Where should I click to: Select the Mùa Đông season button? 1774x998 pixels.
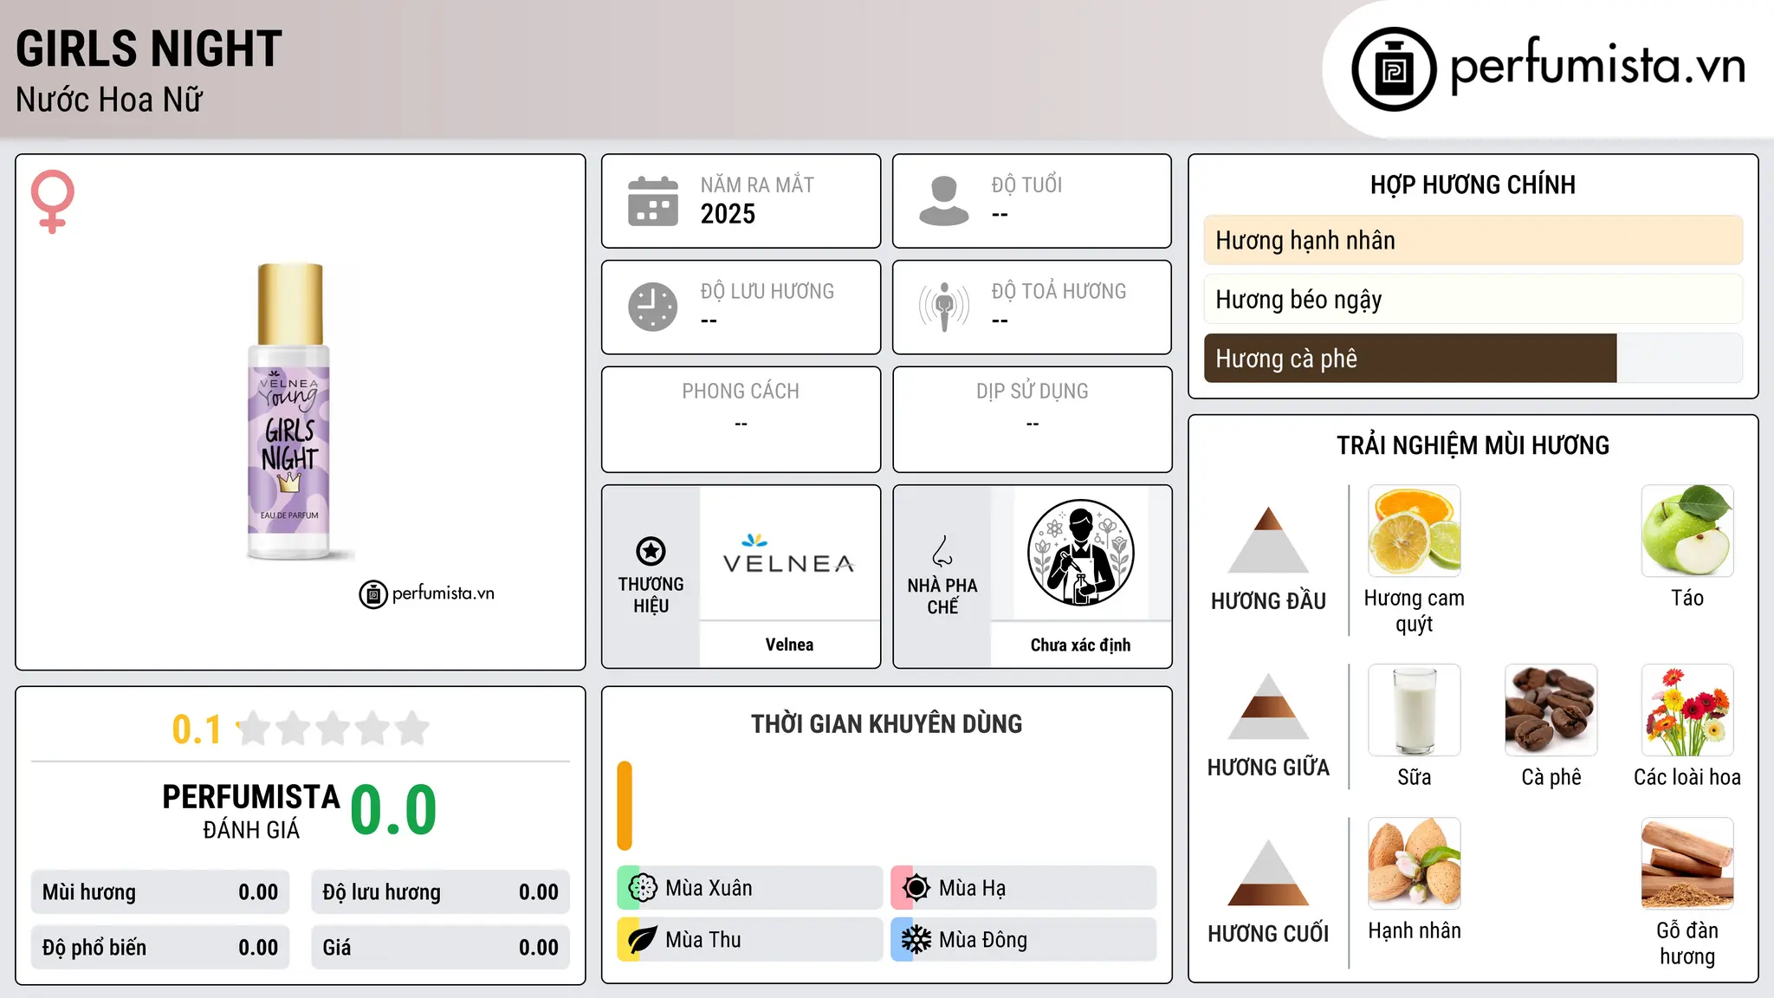(x=1024, y=940)
